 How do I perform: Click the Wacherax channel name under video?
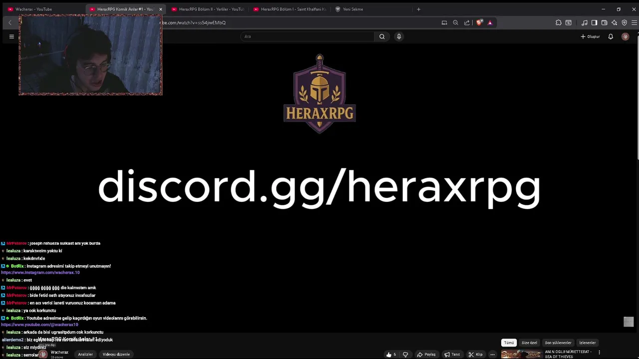click(x=59, y=352)
